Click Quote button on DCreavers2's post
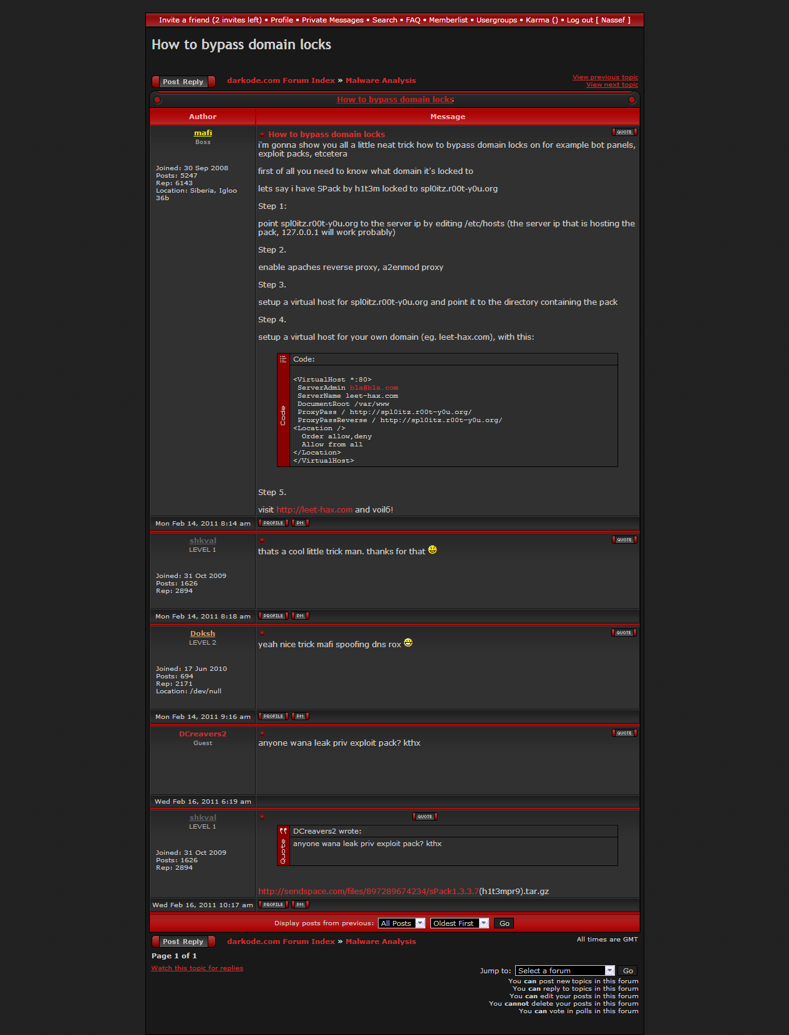The image size is (789, 1035). 624,733
